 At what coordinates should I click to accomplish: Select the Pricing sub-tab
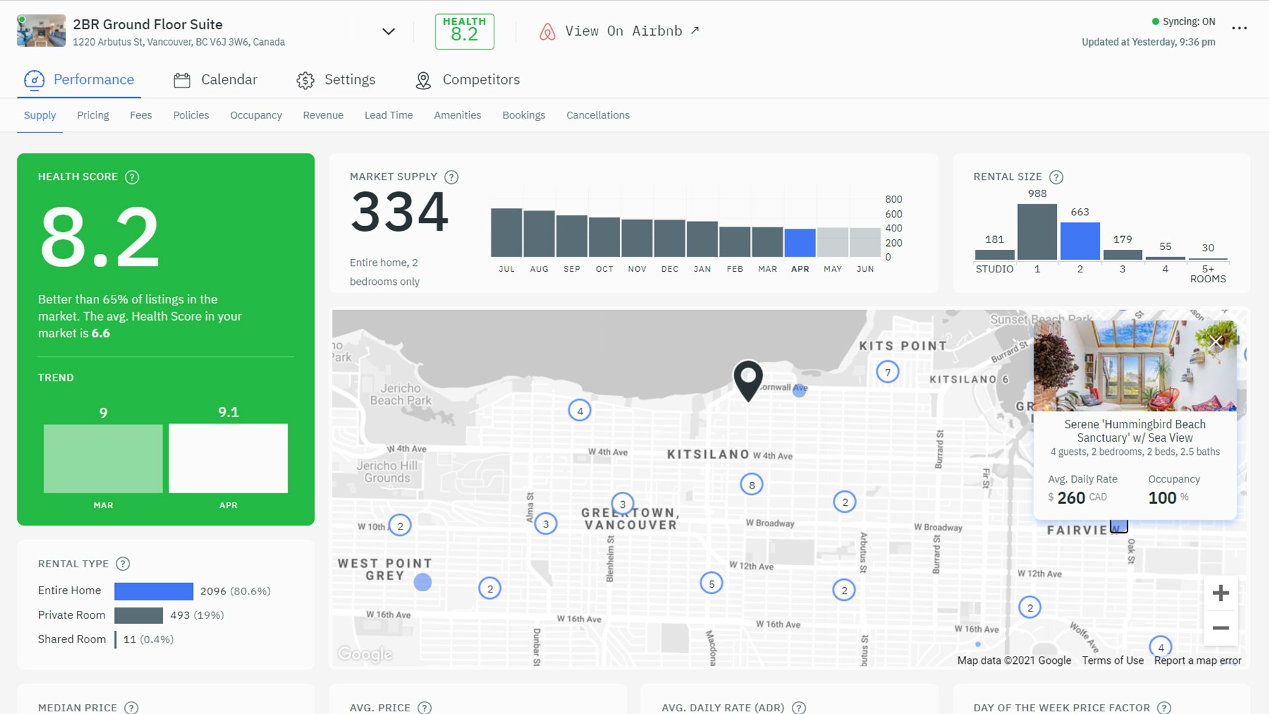click(x=93, y=115)
